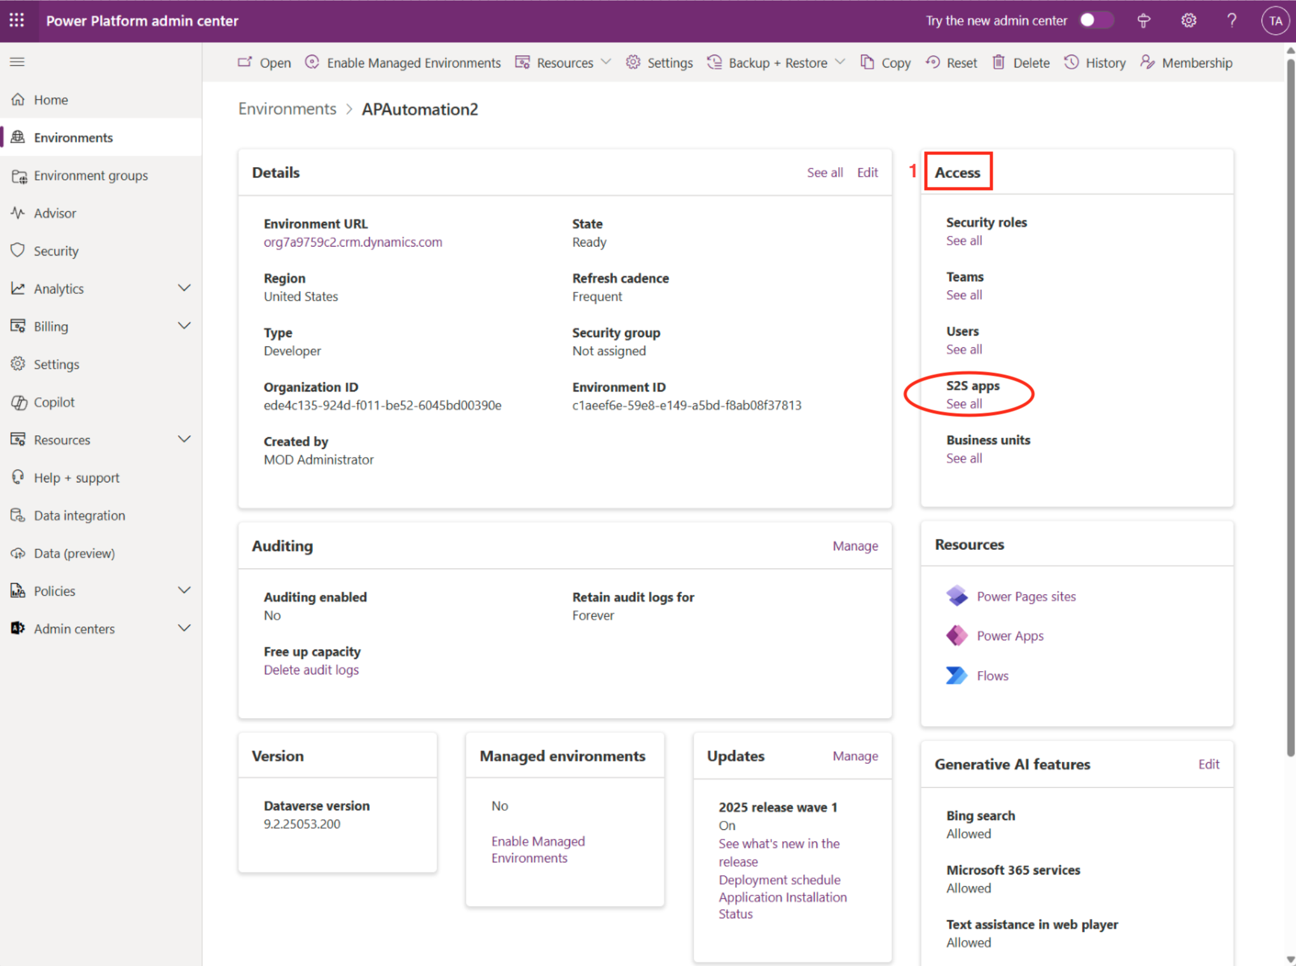Click See all under Teams
Image resolution: width=1296 pixels, height=966 pixels.
[x=963, y=295]
